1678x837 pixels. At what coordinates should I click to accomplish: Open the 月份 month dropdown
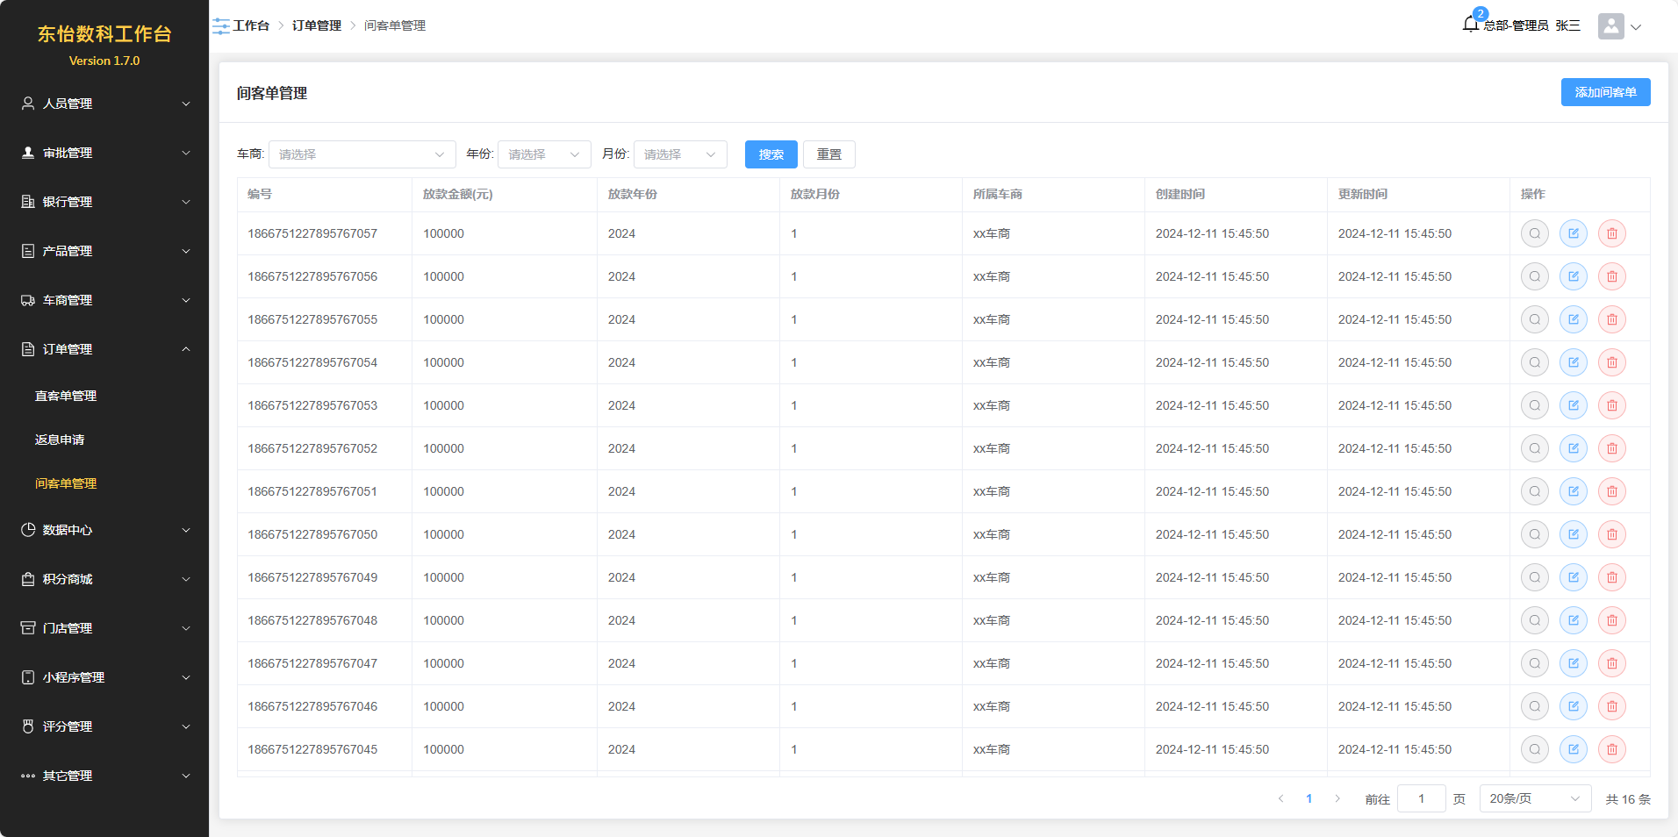click(x=680, y=154)
